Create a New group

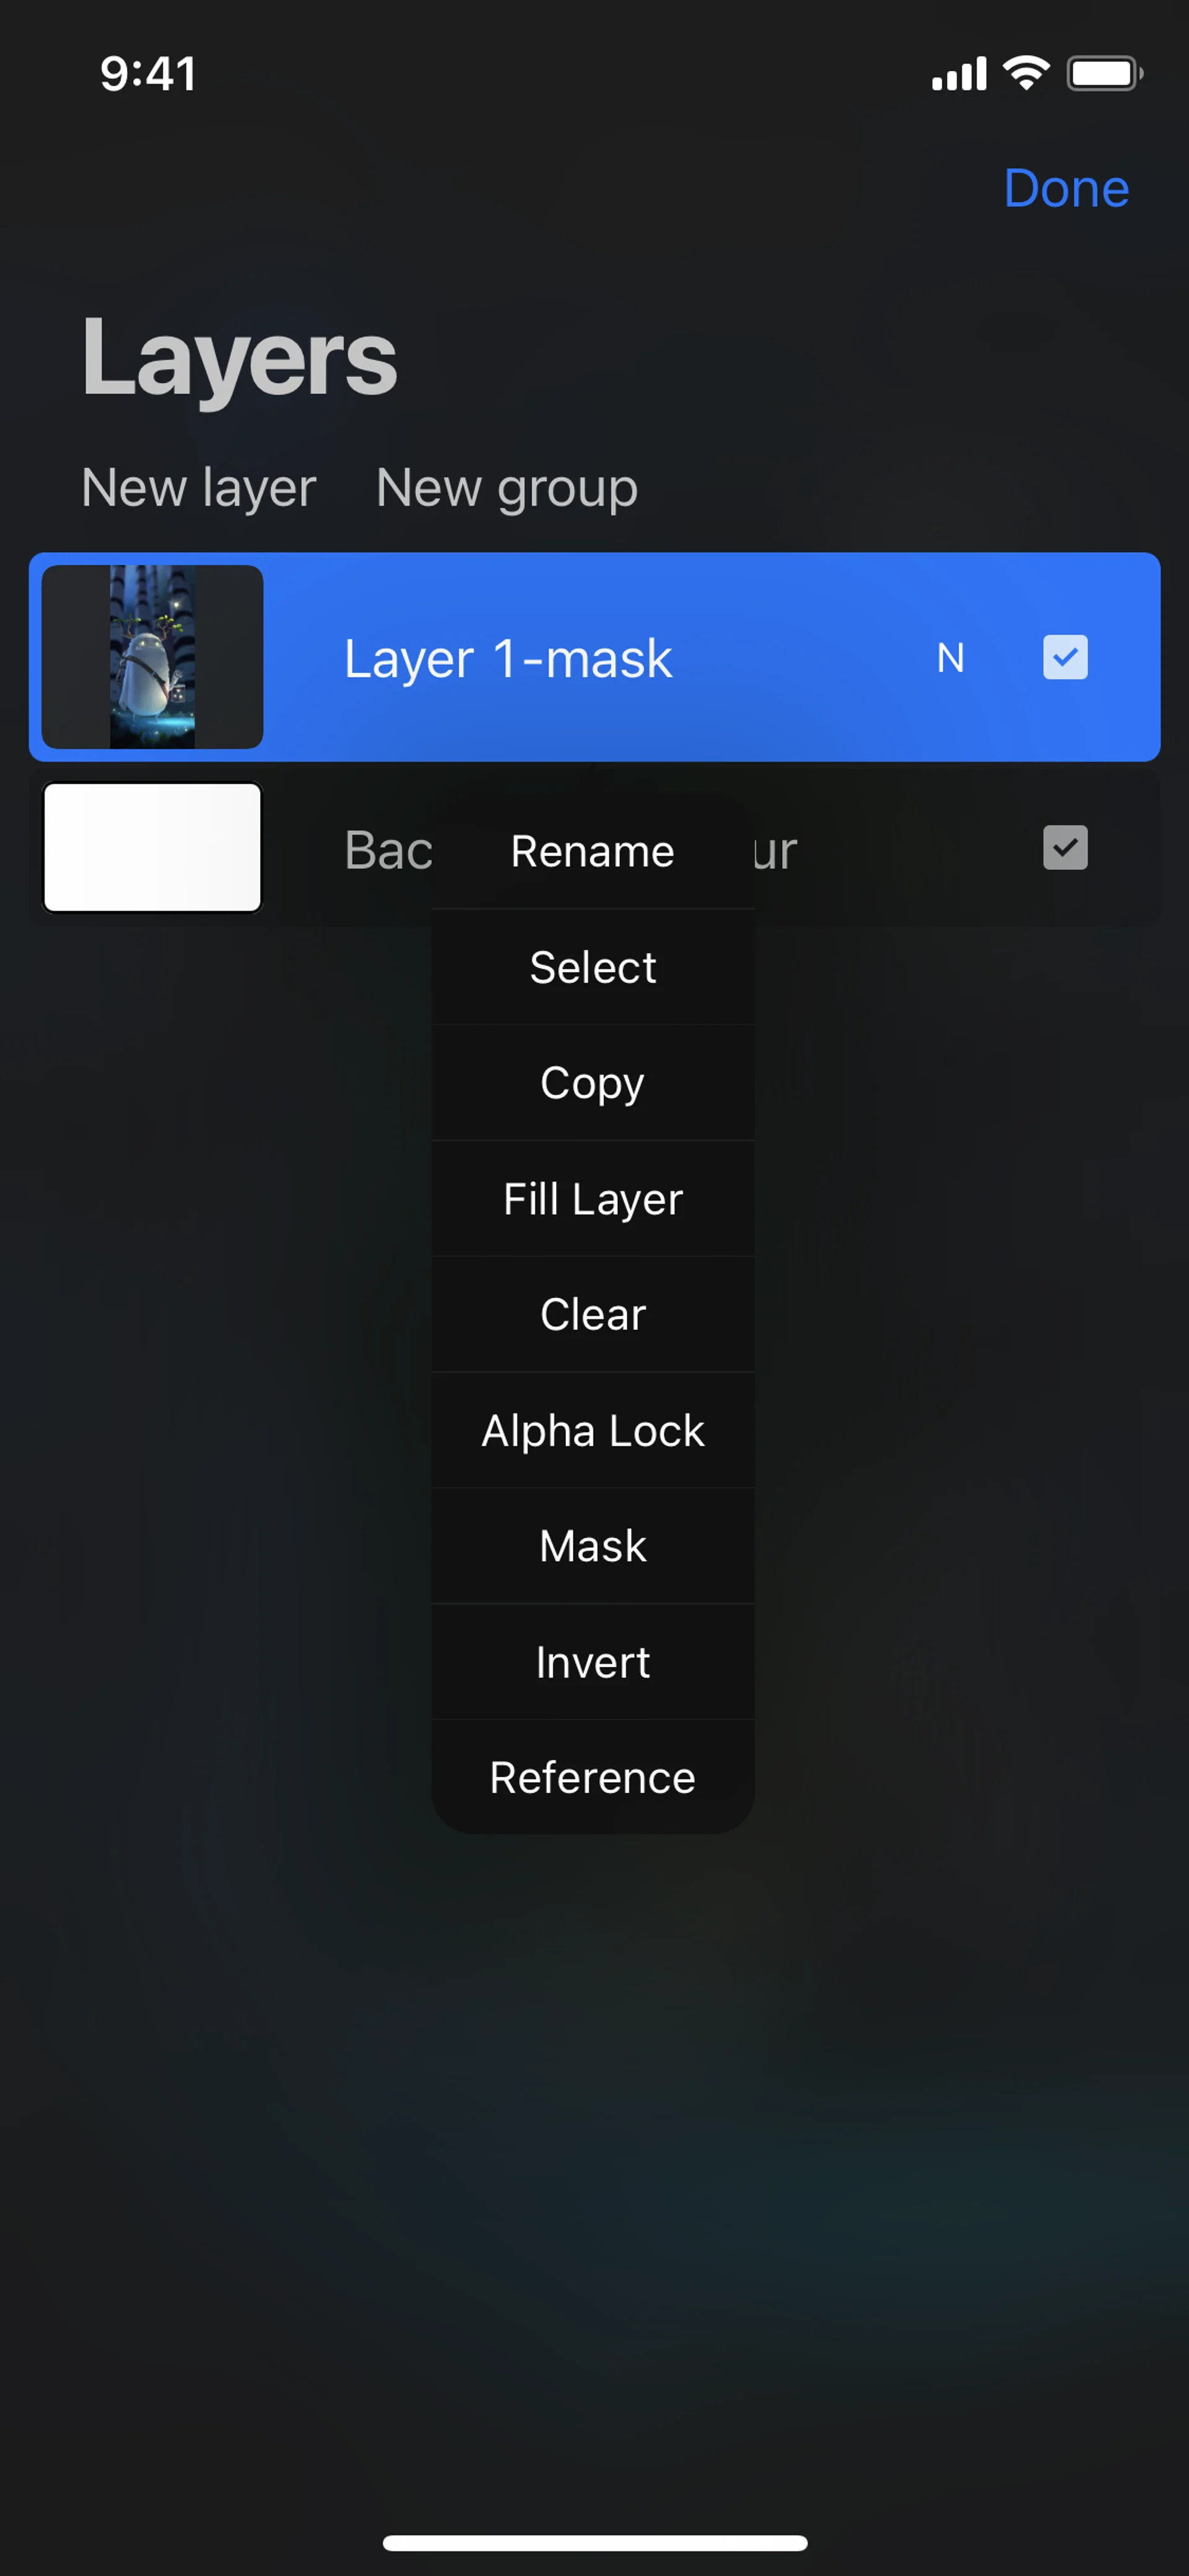click(x=505, y=488)
